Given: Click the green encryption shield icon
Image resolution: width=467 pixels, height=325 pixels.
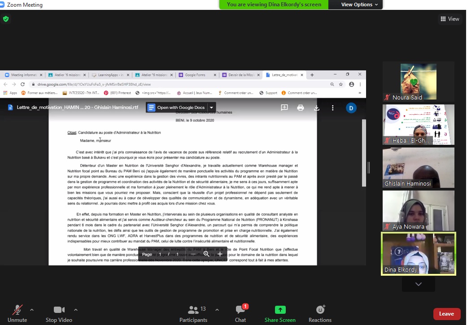Looking at the screenshot, I should coord(6,19).
